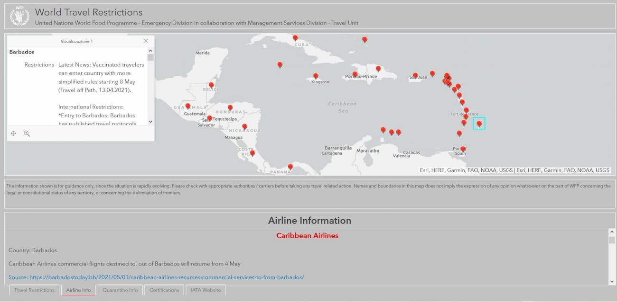Open the Certifications tab
617x302 pixels.
[164, 290]
